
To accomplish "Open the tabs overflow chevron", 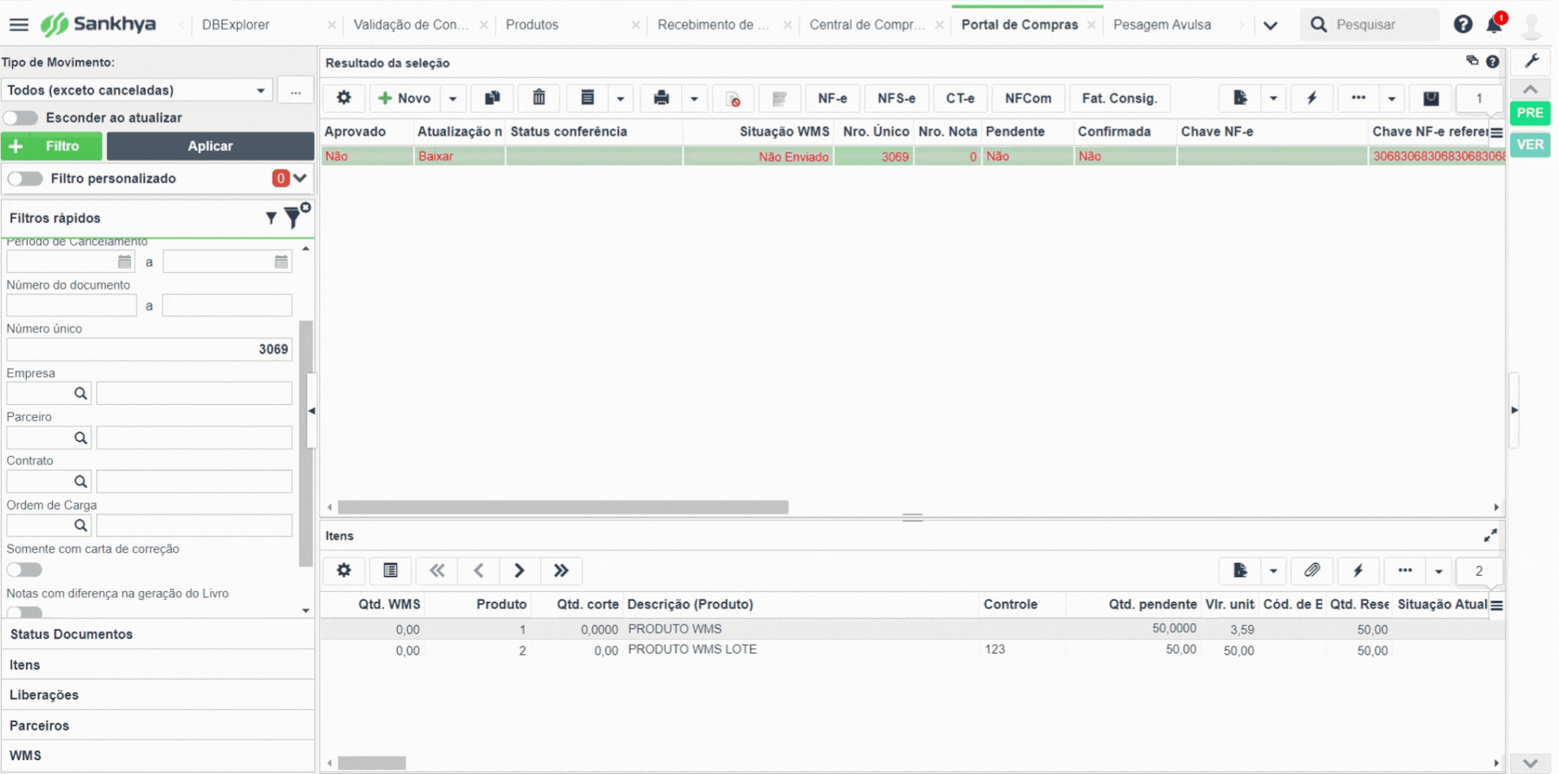I will [x=1270, y=25].
